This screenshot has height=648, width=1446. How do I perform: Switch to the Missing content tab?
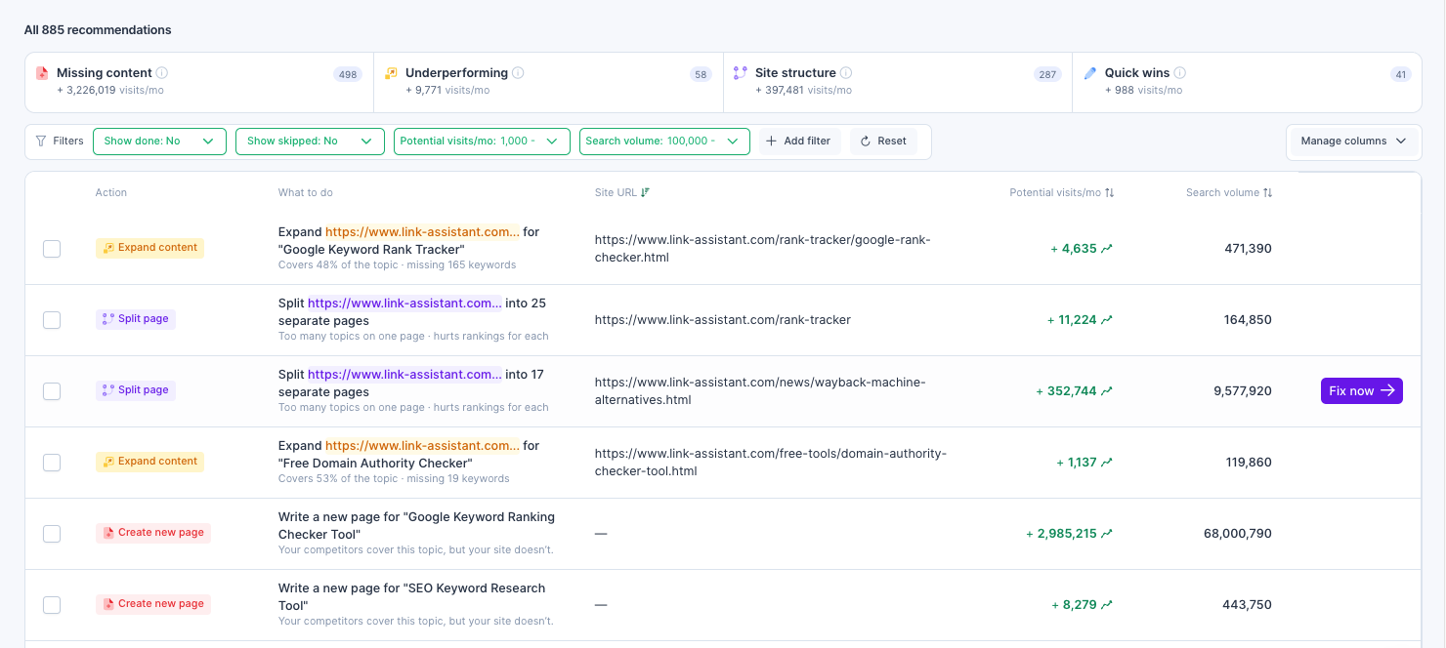(199, 82)
